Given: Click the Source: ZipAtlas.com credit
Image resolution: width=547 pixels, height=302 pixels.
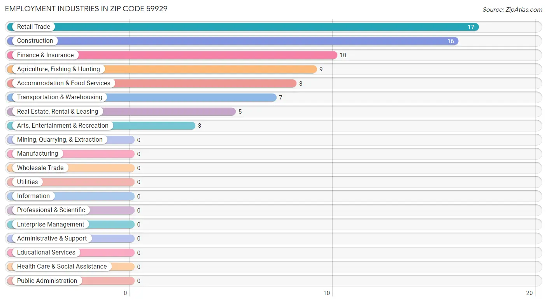Looking at the screenshot, I should coord(512,10).
